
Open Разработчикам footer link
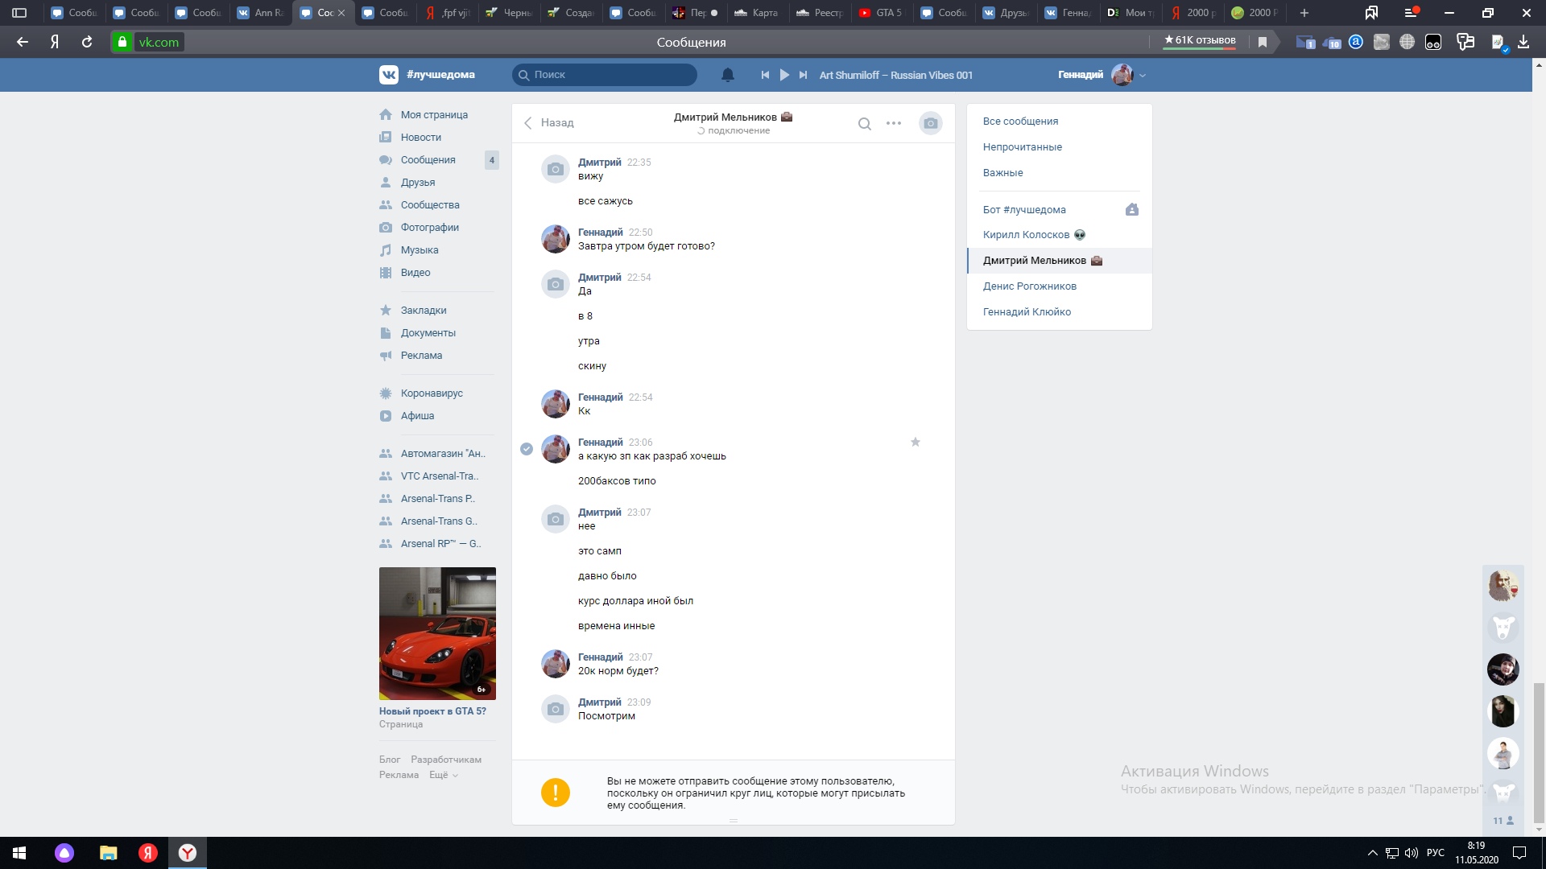tap(446, 760)
